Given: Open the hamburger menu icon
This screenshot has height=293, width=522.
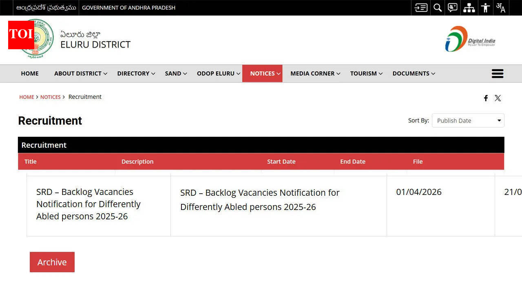Looking at the screenshot, I should coord(498,74).
